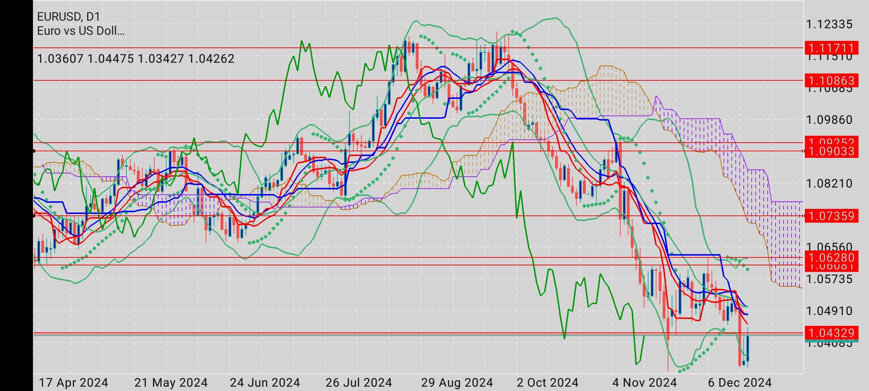
Task: Click the 1.05735 price axis value
Action: [x=829, y=279]
